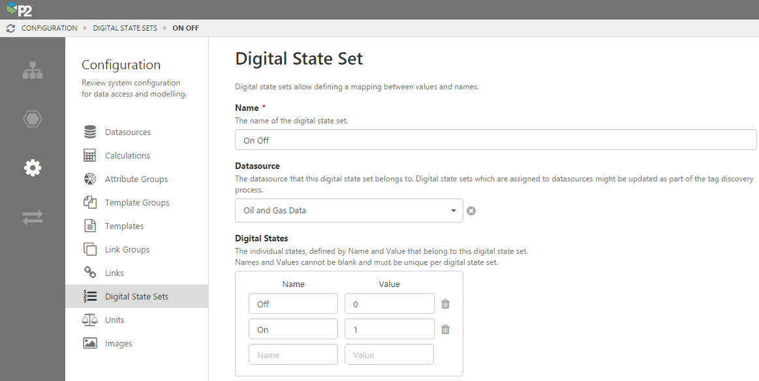Open Calculations in Configuration menu
This screenshot has height=381, width=759.
127,156
